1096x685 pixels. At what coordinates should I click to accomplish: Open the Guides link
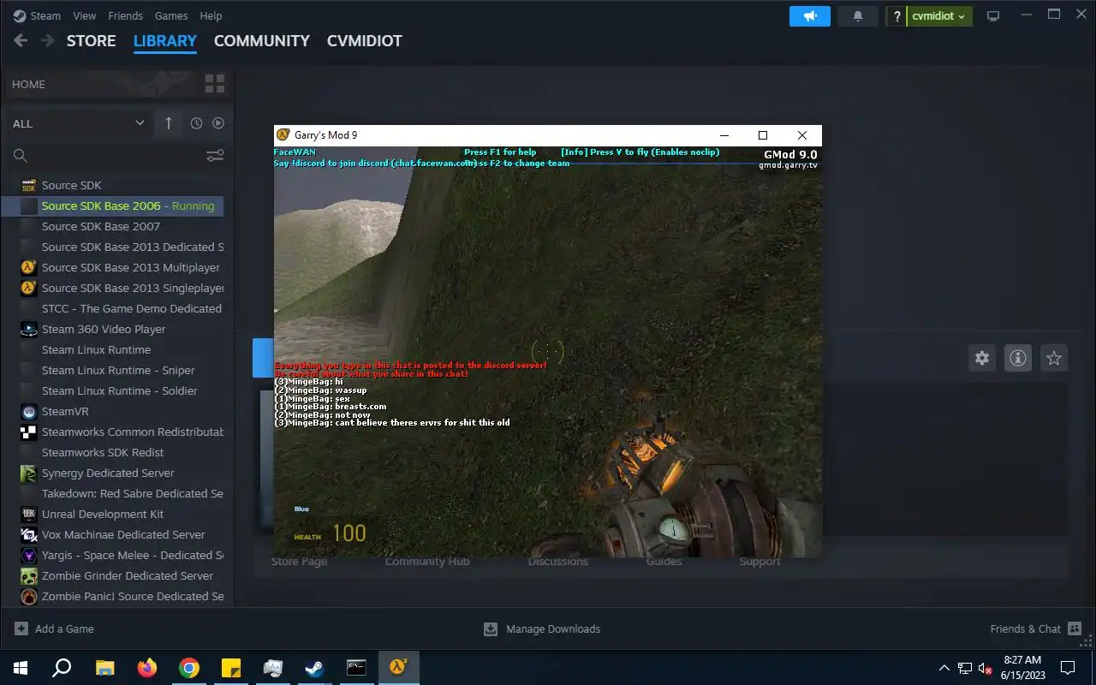pyautogui.click(x=664, y=562)
